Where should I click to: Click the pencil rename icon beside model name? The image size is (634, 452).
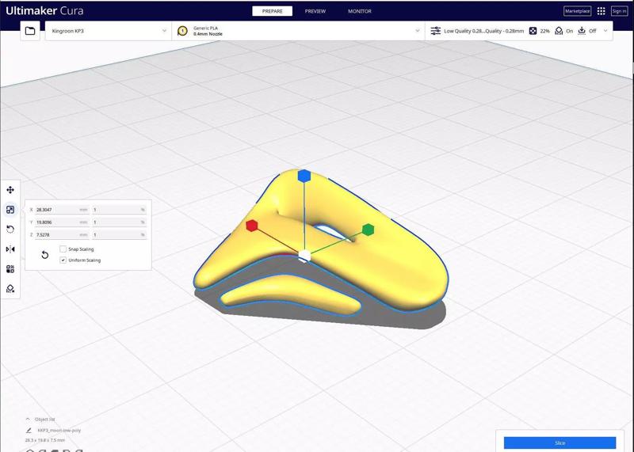click(x=29, y=431)
